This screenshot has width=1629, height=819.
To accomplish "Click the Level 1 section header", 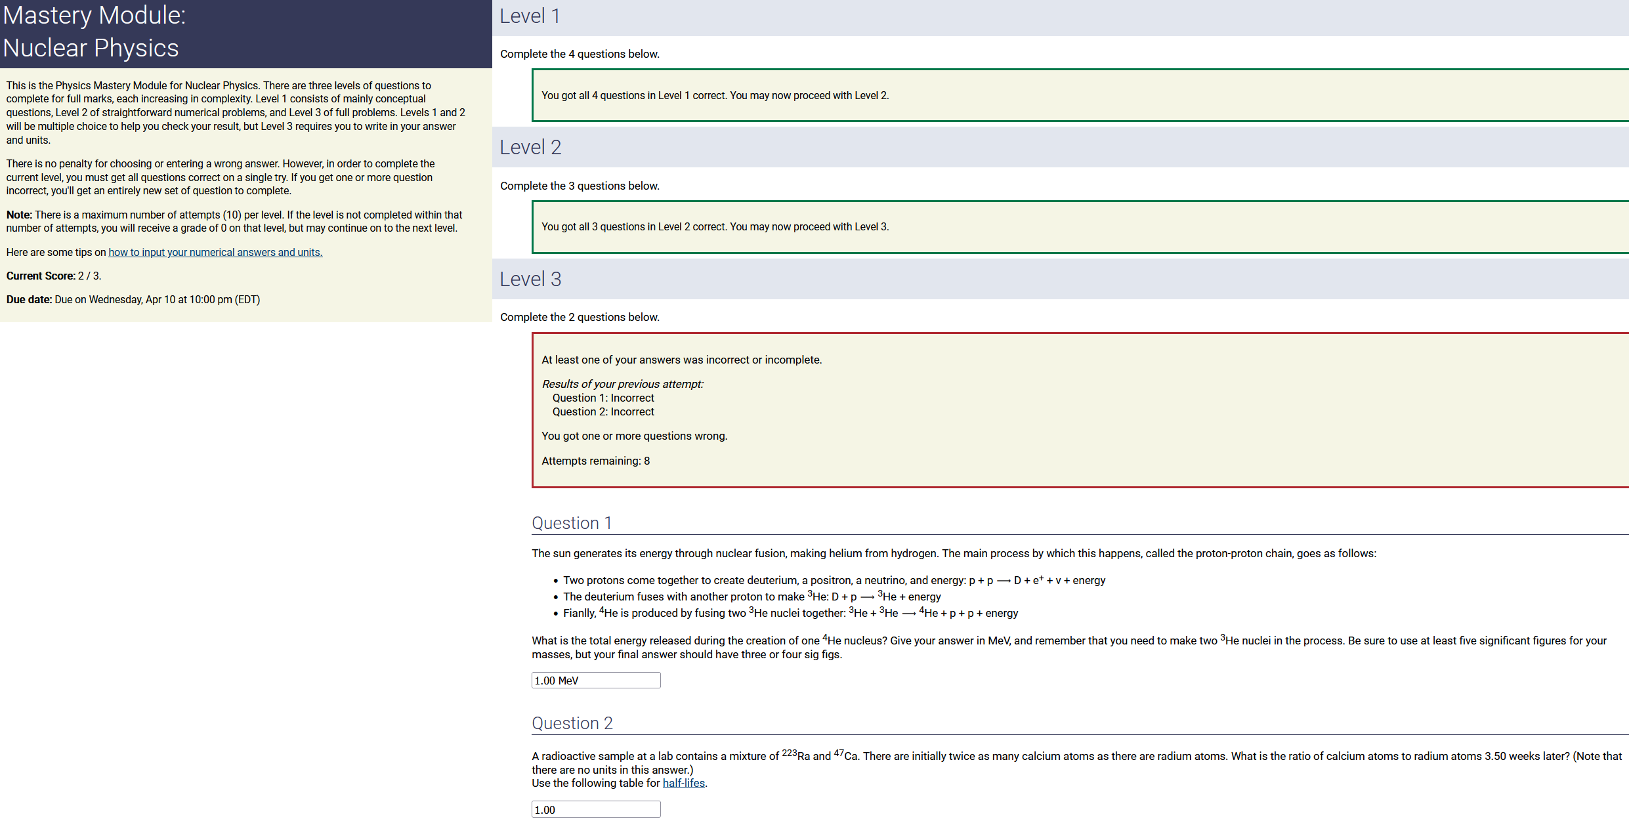I will [530, 16].
